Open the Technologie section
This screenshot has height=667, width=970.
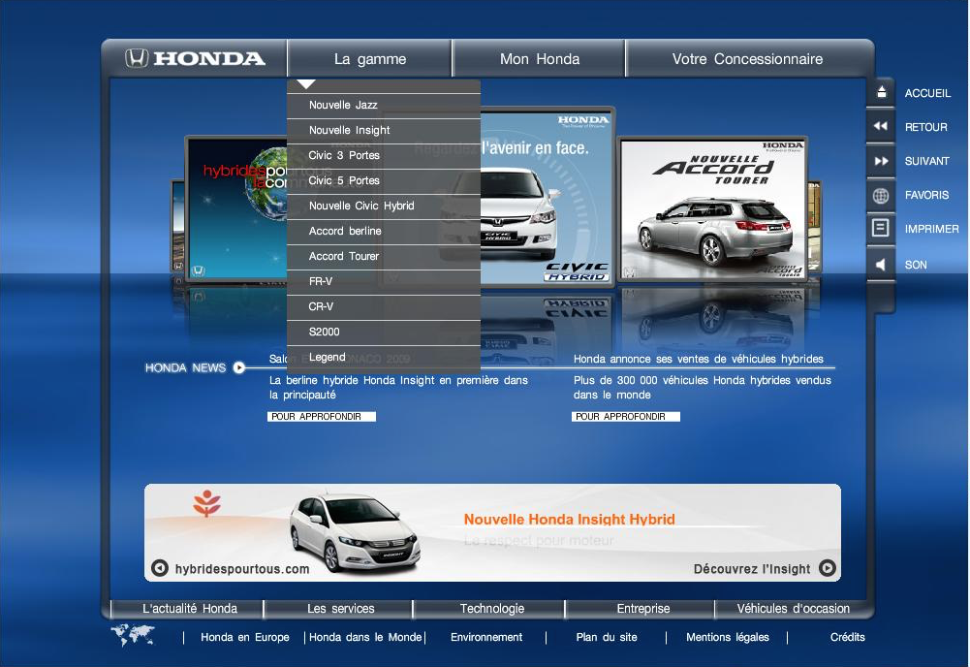(x=492, y=608)
